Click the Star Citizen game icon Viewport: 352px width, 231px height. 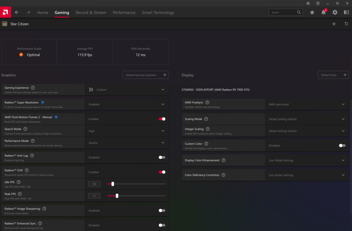coord(4,24)
